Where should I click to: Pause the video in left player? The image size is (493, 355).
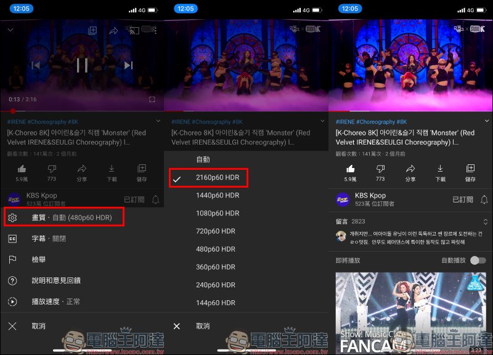(x=82, y=65)
